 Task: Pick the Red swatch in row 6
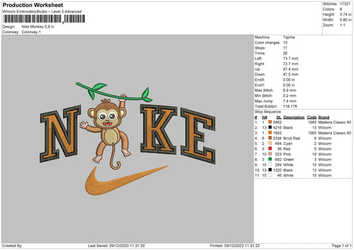click(x=270, y=149)
